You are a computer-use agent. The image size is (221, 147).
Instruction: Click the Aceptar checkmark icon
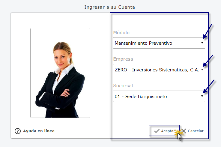coord(157,131)
